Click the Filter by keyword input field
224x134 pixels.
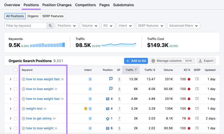pos(26,26)
